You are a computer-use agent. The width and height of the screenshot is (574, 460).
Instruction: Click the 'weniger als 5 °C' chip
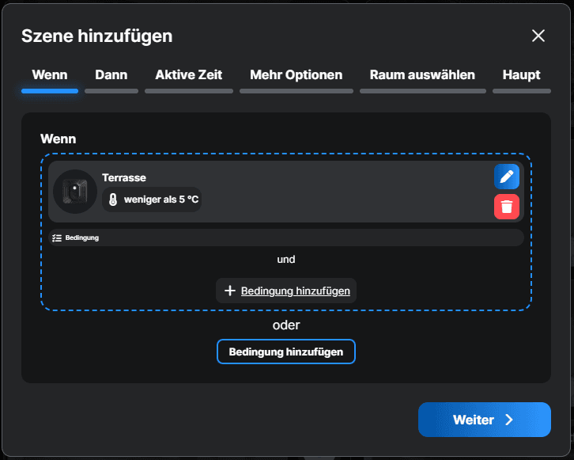(152, 200)
